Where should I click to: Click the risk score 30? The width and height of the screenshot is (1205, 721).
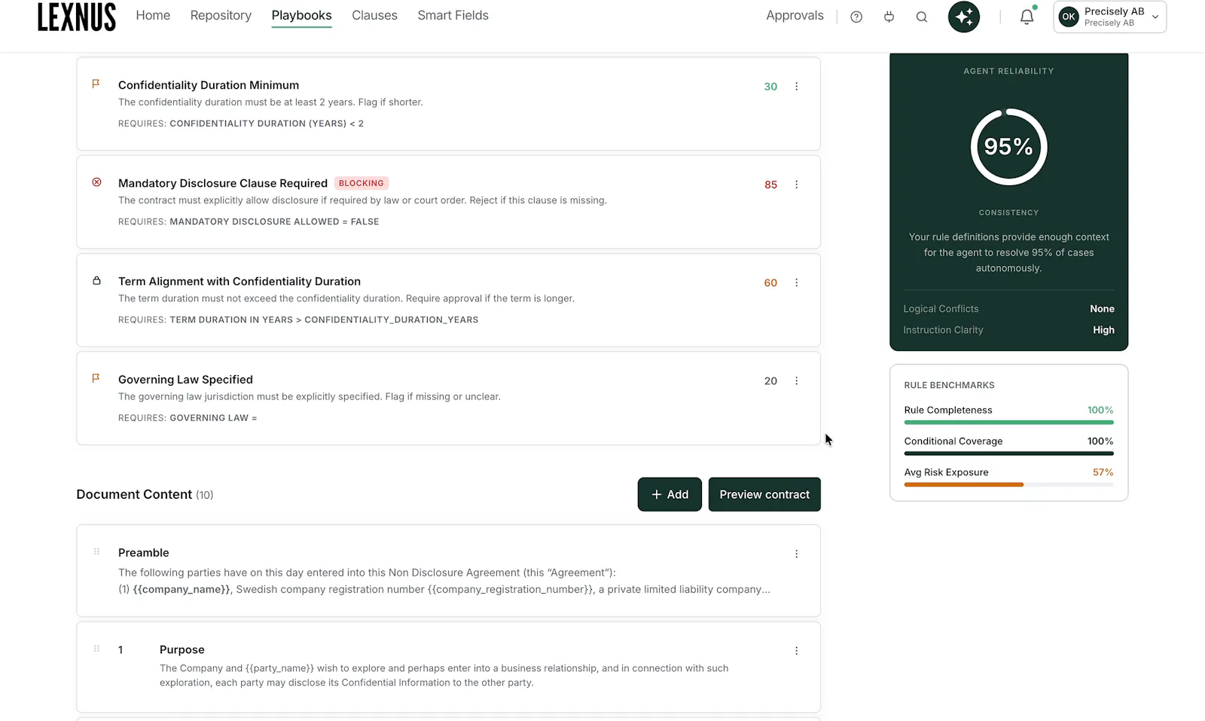click(x=770, y=87)
